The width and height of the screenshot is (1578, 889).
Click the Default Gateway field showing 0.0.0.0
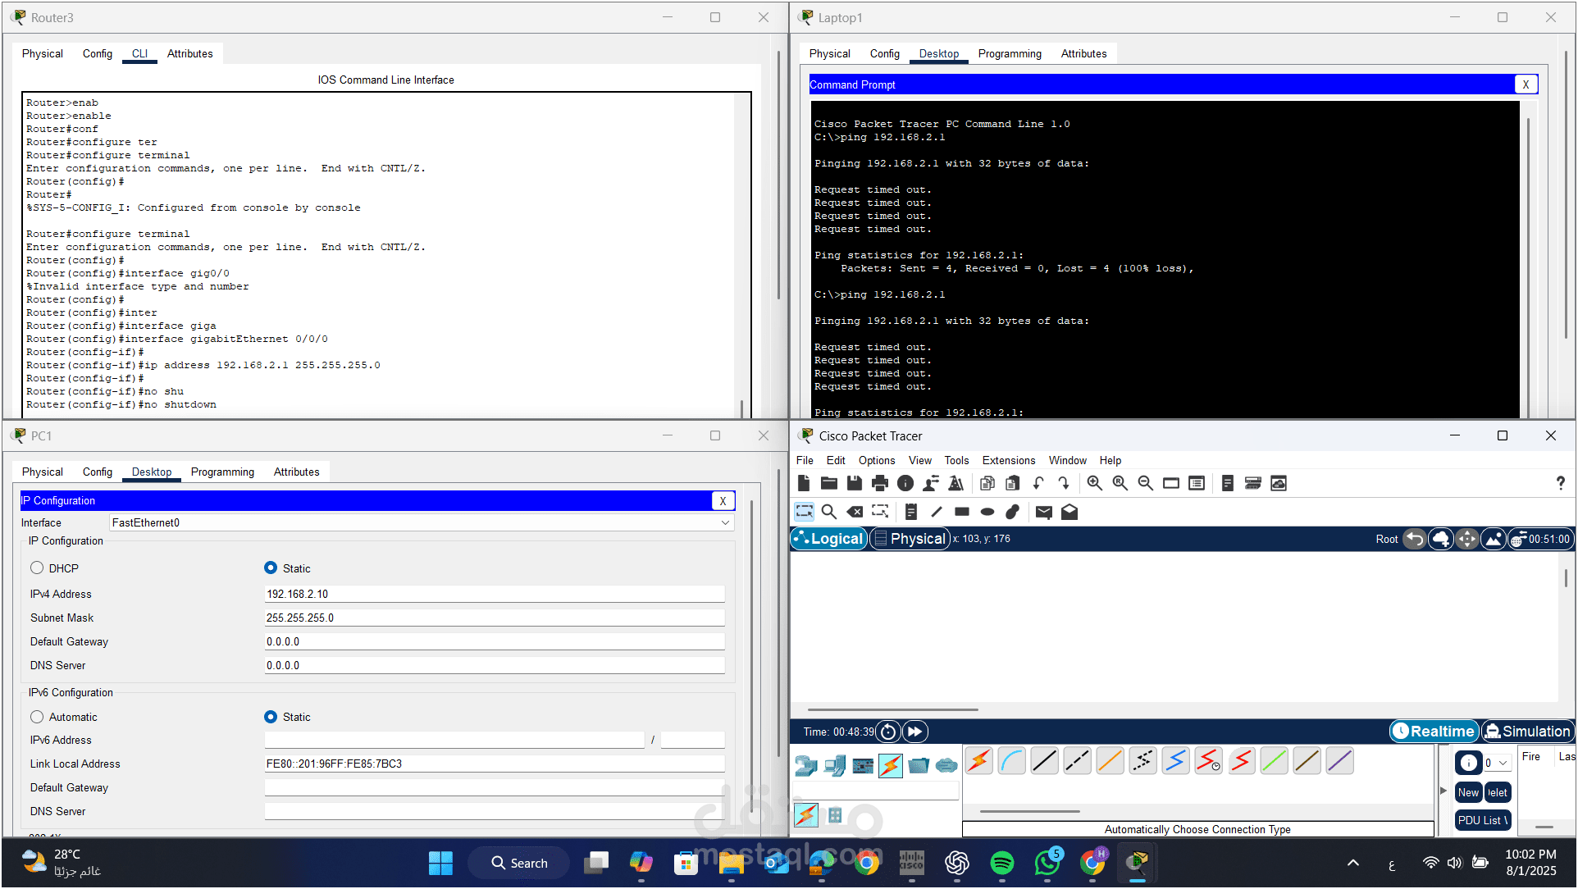(495, 641)
